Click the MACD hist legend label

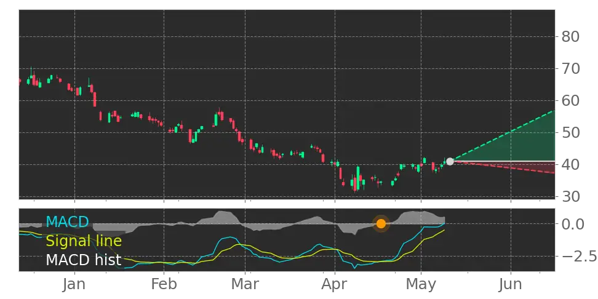click(84, 260)
